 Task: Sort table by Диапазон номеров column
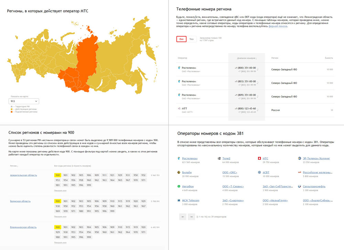click(x=247, y=58)
